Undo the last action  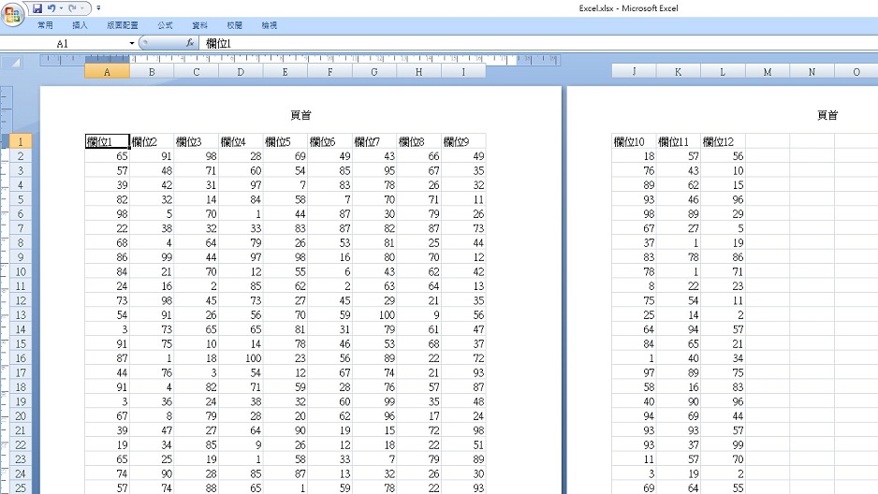(51, 8)
